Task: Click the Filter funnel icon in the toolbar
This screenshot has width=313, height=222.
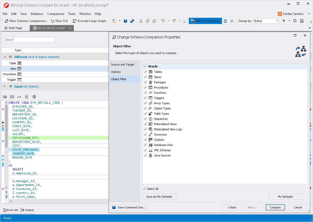Action: (284, 21)
